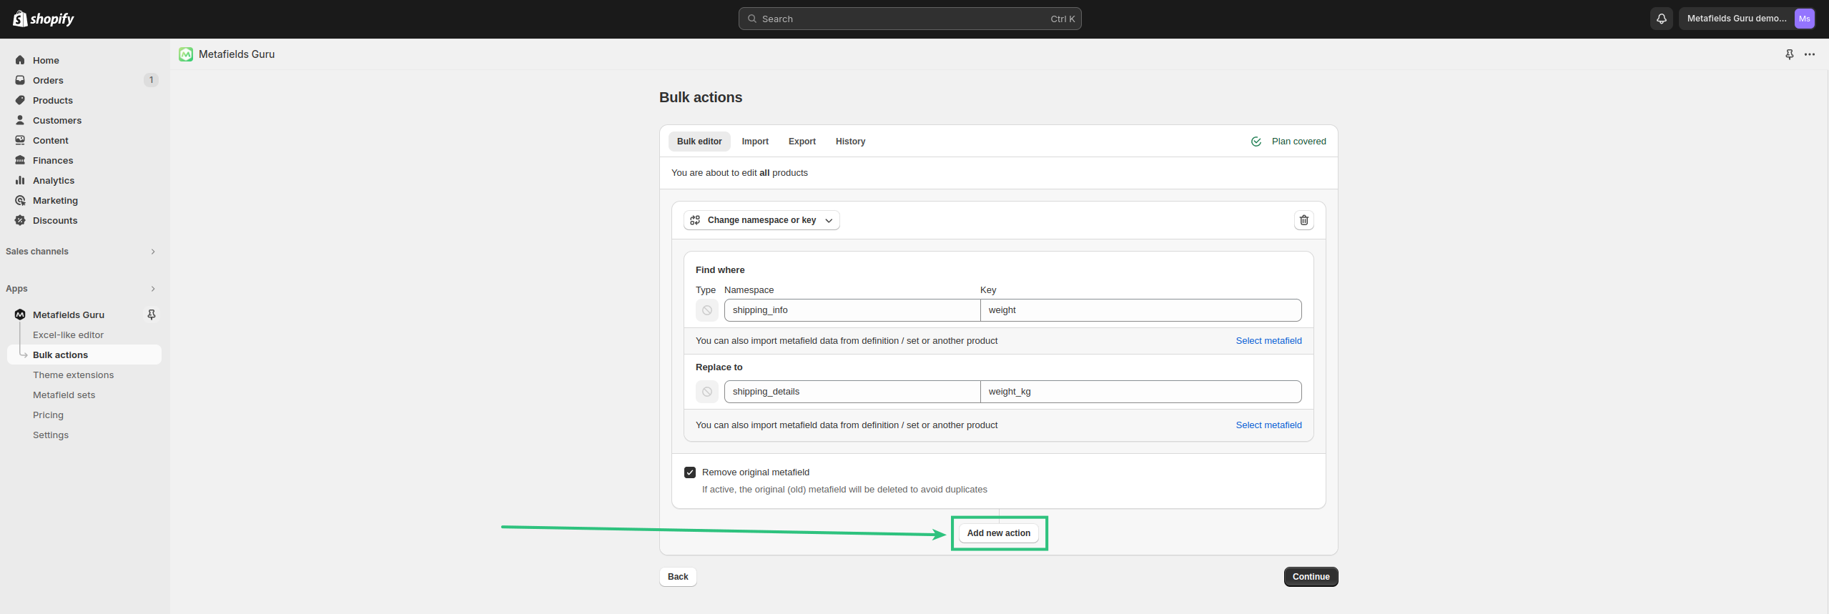Click the Discounts badge icon
The image size is (1829, 614).
pyautogui.click(x=20, y=220)
